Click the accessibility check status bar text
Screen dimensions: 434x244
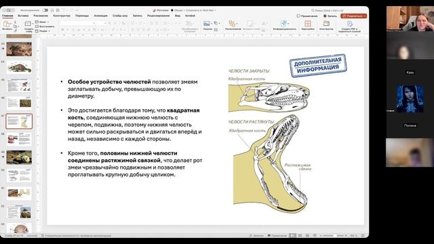point(77,236)
